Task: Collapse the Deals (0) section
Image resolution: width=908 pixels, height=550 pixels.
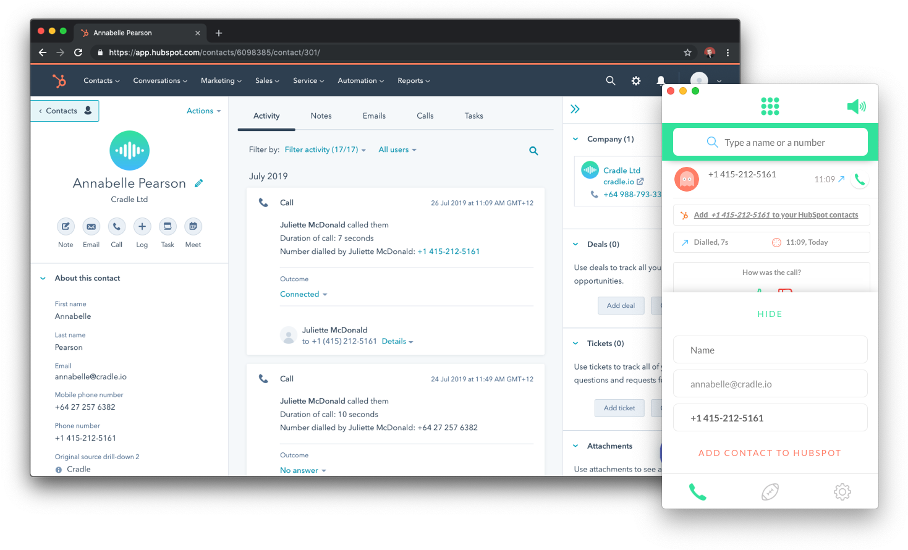Action: [575, 244]
